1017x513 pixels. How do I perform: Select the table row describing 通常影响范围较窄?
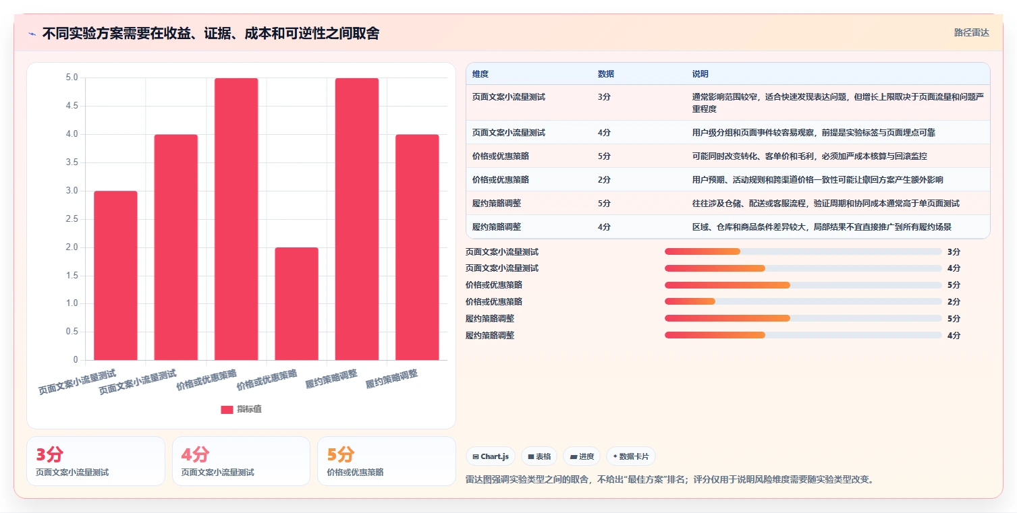coord(728,102)
